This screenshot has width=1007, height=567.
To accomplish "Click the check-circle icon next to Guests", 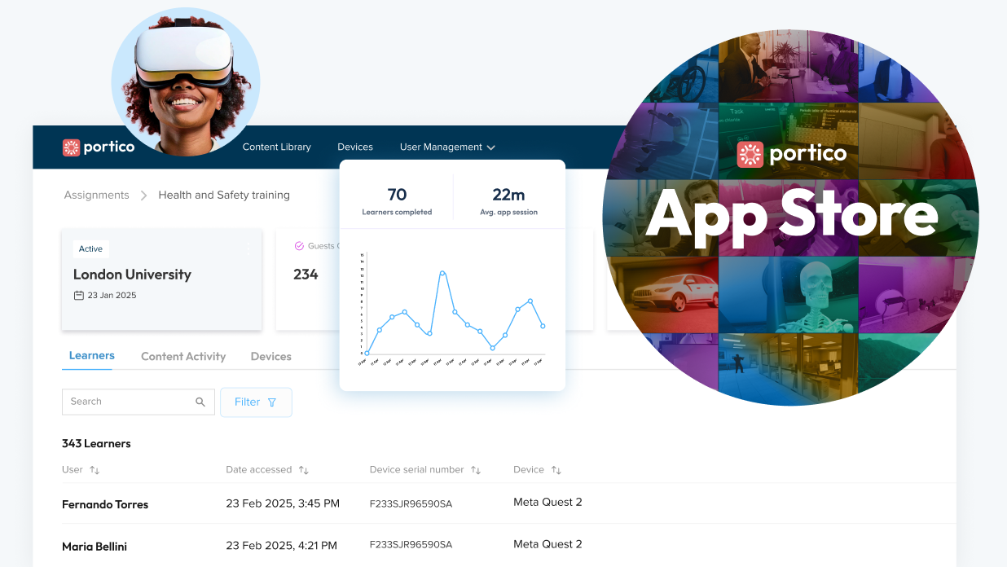I will (x=299, y=245).
